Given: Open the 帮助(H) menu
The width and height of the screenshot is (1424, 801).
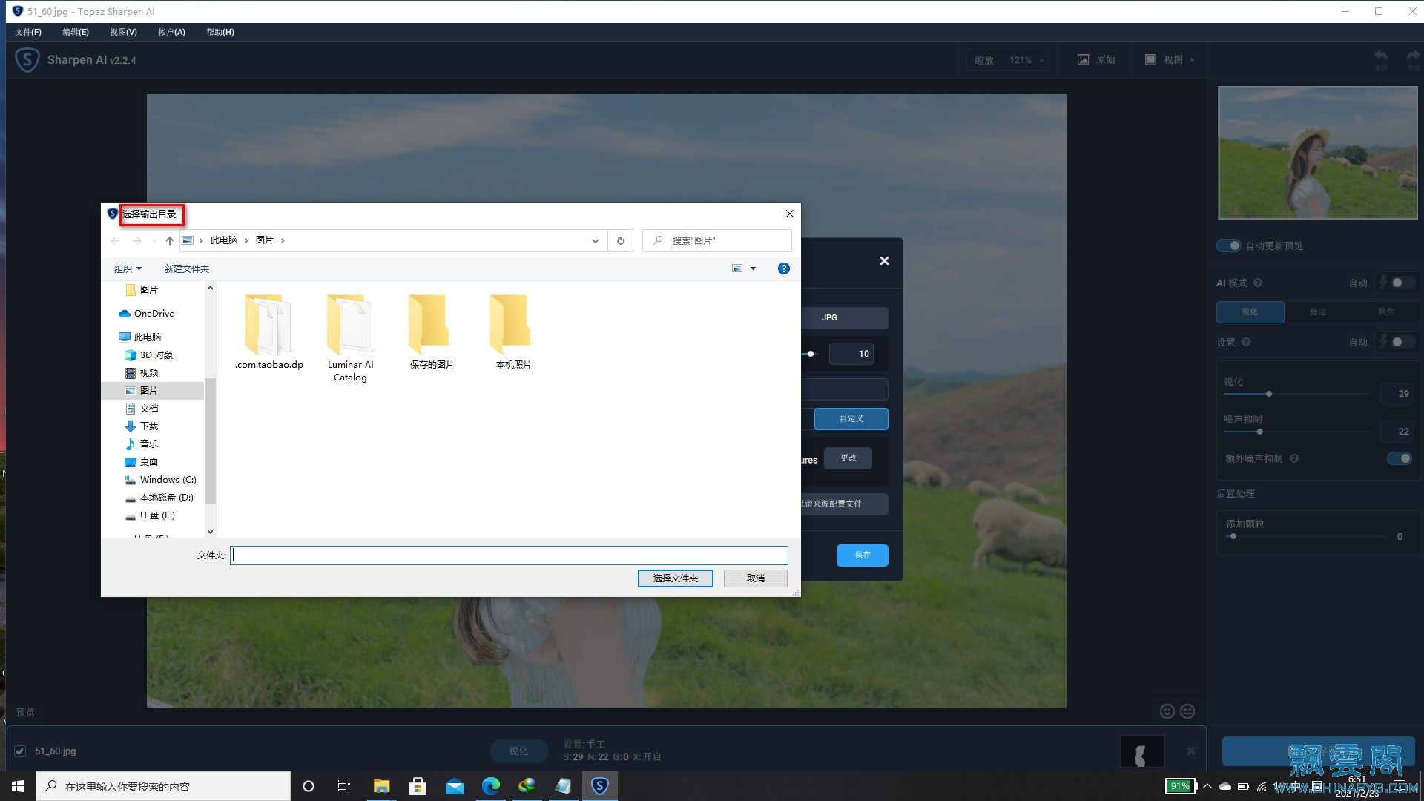Looking at the screenshot, I should pyautogui.click(x=220, y=32).
